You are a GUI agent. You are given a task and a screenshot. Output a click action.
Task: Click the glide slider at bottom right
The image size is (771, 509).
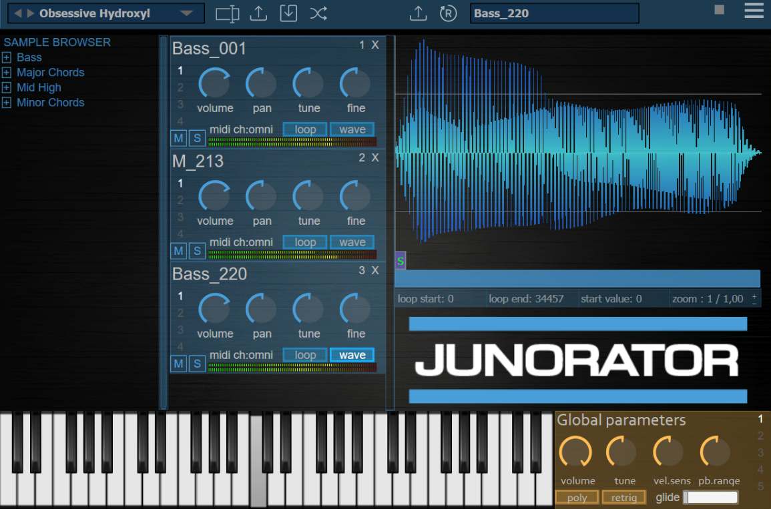click(x=711, y=497)
